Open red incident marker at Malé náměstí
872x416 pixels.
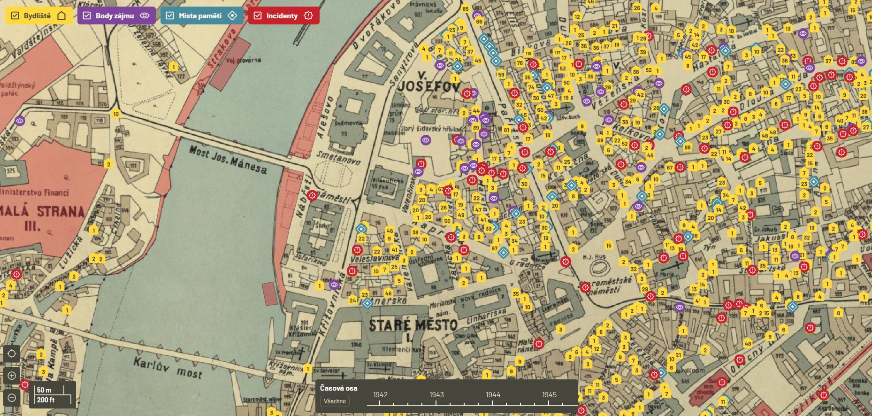coord(539,344)
